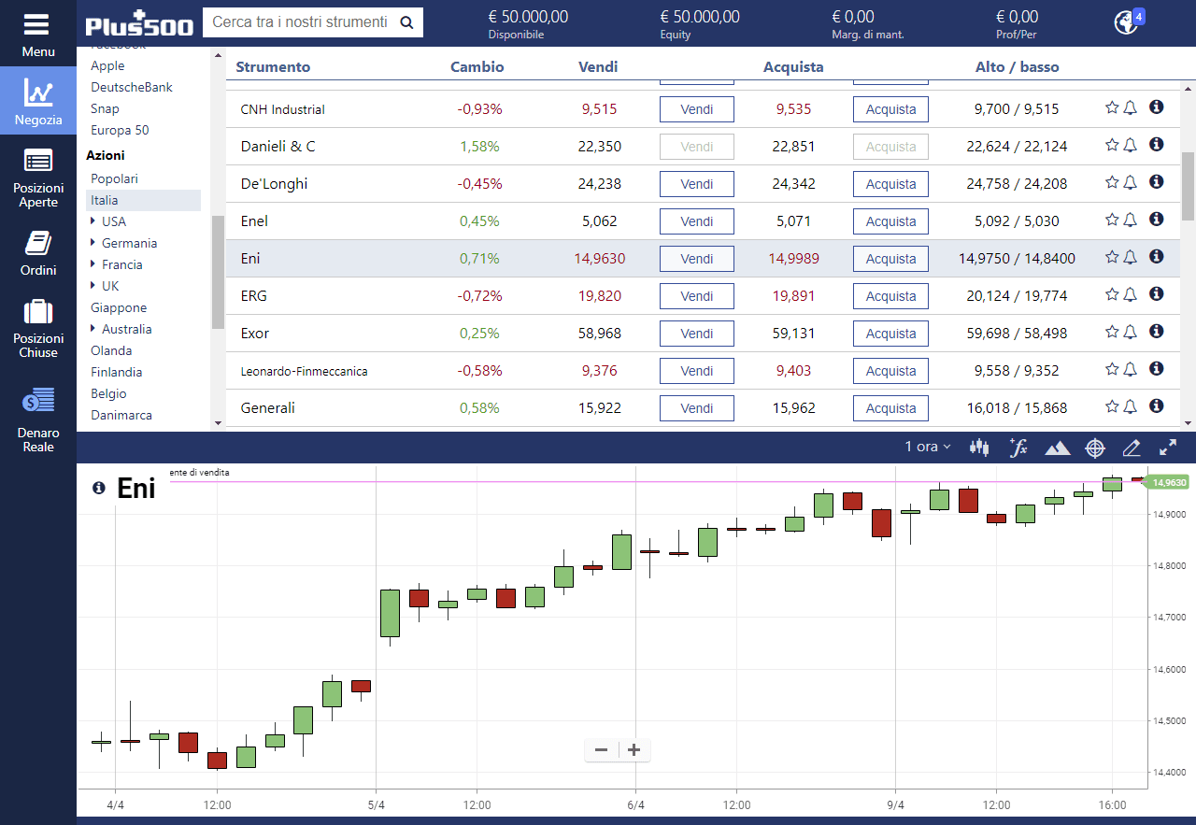Sort by the Cambio column header

477,67
